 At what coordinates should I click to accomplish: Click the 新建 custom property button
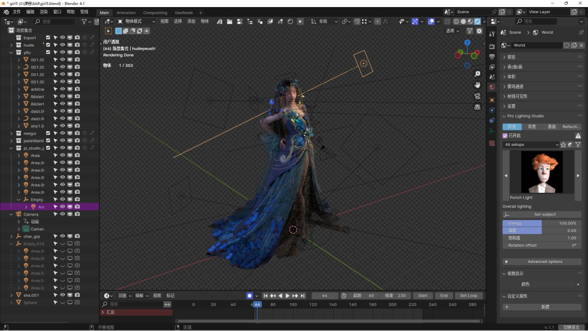pos(542,307)
